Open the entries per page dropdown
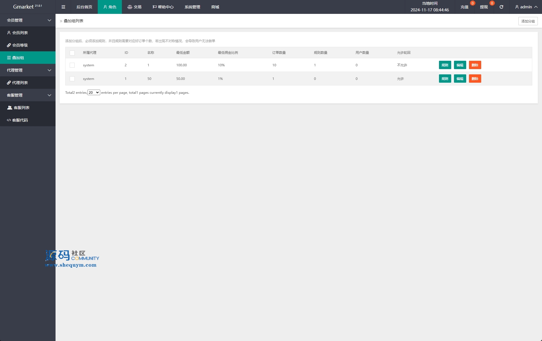The height and width of the screenshot is (341, 542). pyautogui.click(x=94, y=93)
